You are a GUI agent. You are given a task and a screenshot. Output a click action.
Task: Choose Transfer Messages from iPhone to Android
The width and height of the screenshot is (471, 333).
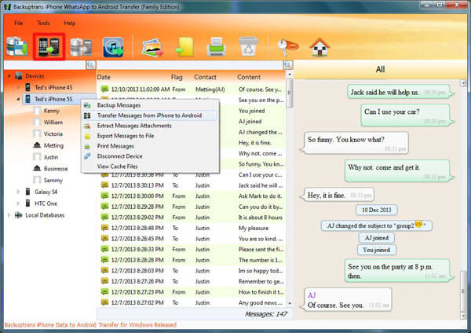point(148,115)
